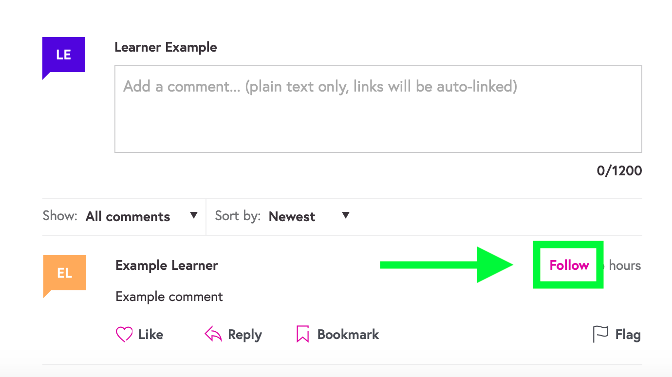This screenshot has height=377, width=672.
Task: Click the purple LE avatar badge
Action: [64, 55]
